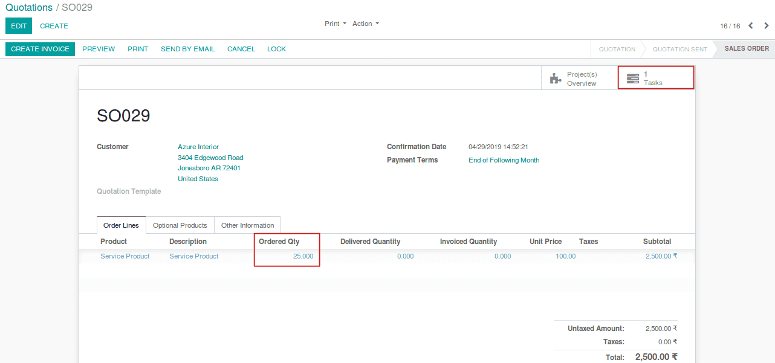Click the confirmation date 04/29/2019 14:52:21

[499, 147]
